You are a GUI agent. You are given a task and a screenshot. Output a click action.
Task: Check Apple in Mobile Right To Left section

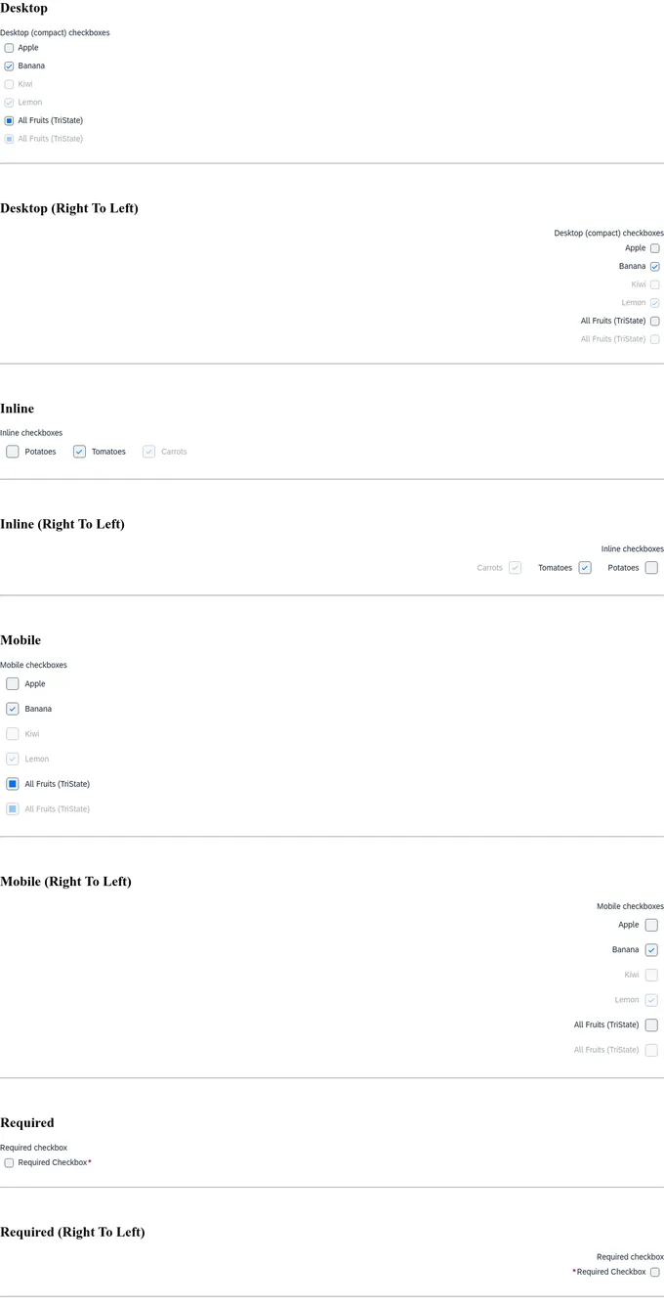[651, 925]
